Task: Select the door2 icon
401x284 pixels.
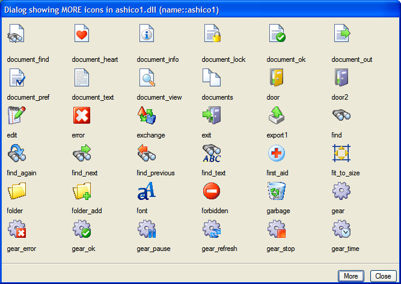Action: (341, 77)
